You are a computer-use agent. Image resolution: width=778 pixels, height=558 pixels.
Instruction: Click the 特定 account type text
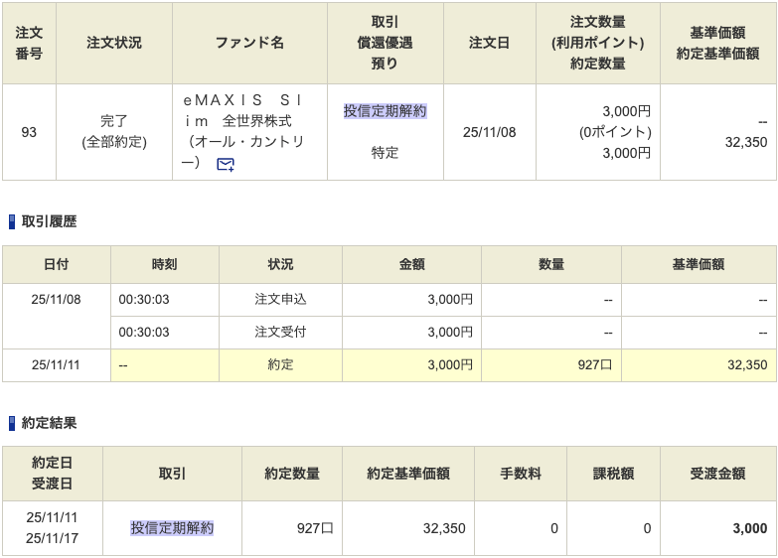385,153
